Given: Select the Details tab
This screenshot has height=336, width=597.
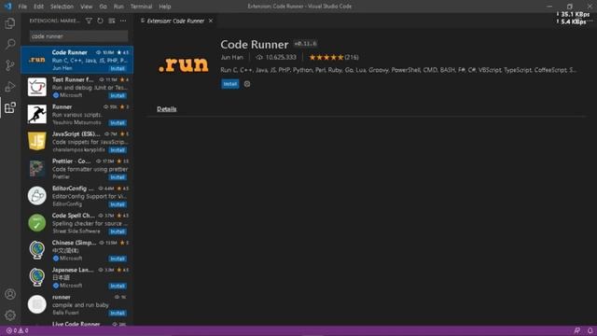Looking at the screenshot, I should click(167, 109).
